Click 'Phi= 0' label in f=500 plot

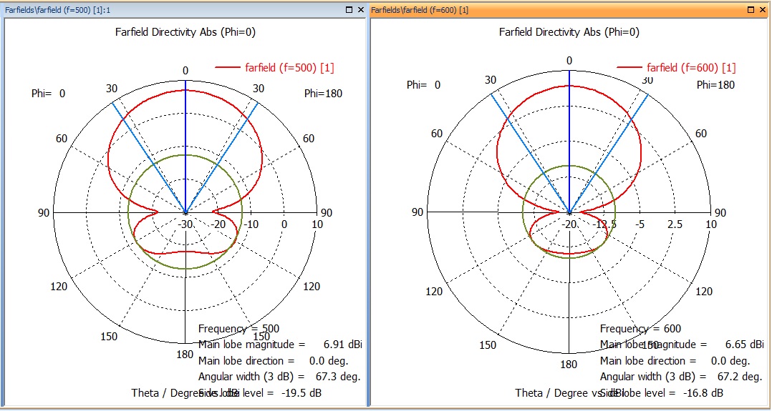pyautogui.click(x=48, y=94)
